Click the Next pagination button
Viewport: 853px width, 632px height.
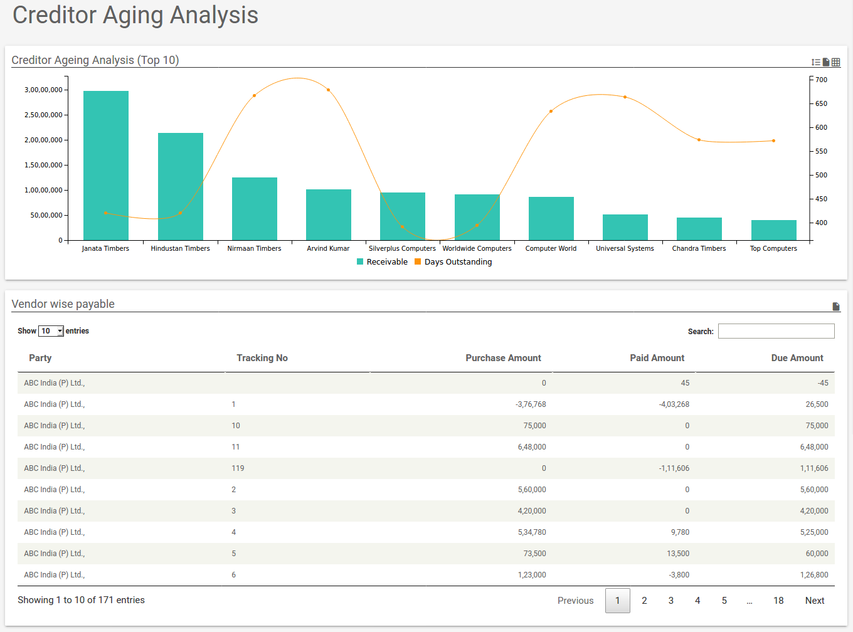814,600
